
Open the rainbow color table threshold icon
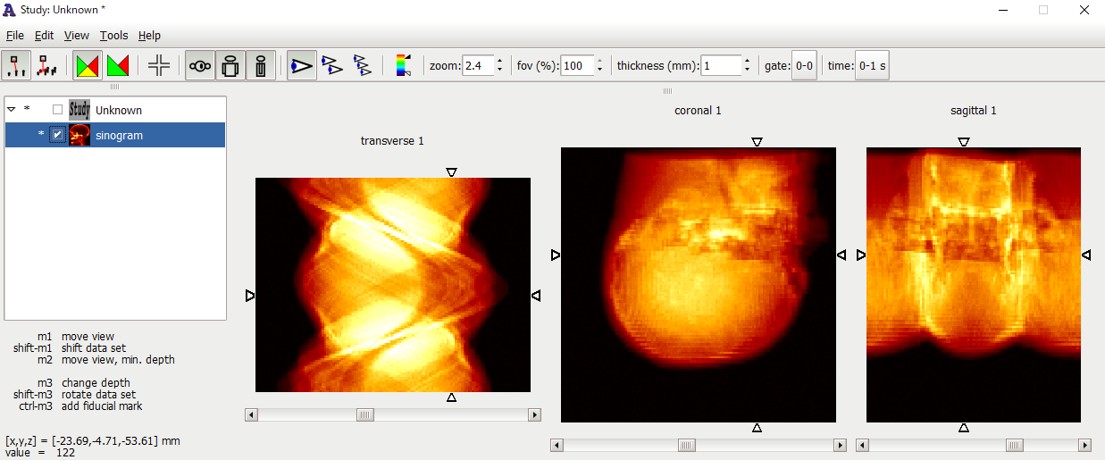coord(403,65)
